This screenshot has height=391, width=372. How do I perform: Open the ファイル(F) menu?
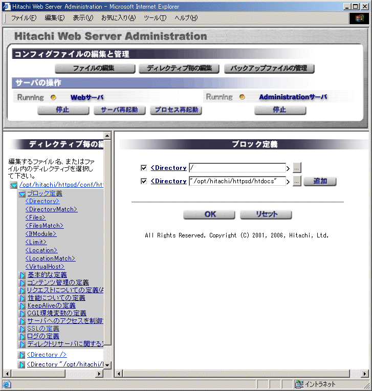coord(24,18)
